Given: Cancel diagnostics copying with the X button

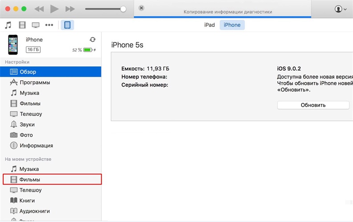Looking at the screenshot, I should point(141,8).
